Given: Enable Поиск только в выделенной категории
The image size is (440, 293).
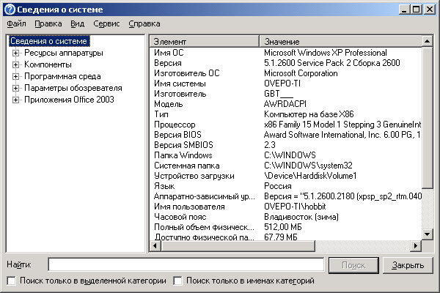Looking at the screenshot, I should pos(12,281).
